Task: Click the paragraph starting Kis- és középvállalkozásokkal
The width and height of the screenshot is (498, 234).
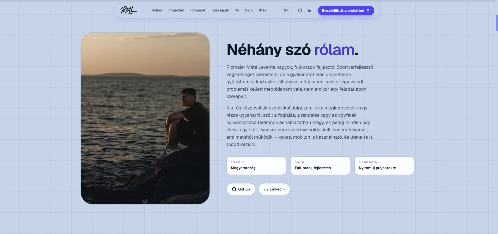Action: click(x=300, y=126)
